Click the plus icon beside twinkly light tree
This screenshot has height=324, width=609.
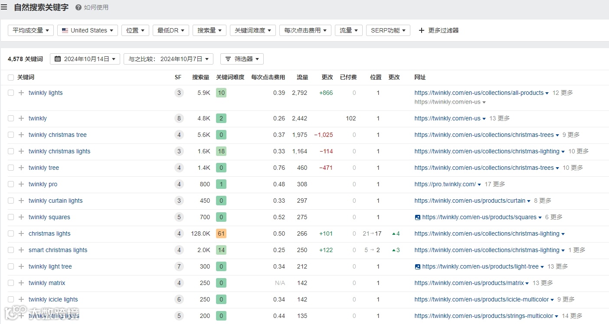[21, 266]
